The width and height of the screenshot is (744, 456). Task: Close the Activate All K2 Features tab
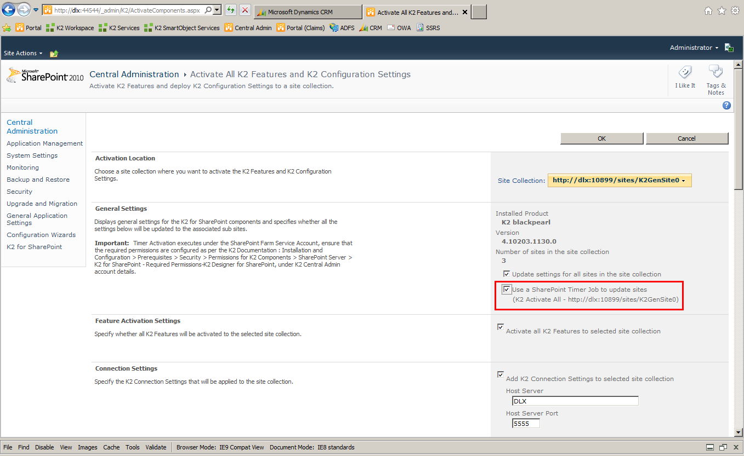pyautogui.click(x=465, y=12)
